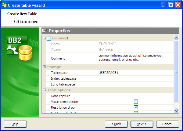This screenshot has height=131, width=183.
Task: Open the Tablespace value USERSPACE1 field
Action: [135, 73]
